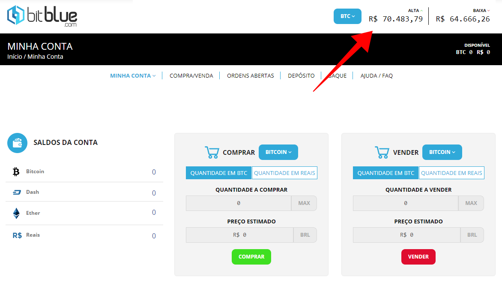The image size is (502, 286).
Task: Open the BTC currency selector dropdown
Action: click(347, 16)
